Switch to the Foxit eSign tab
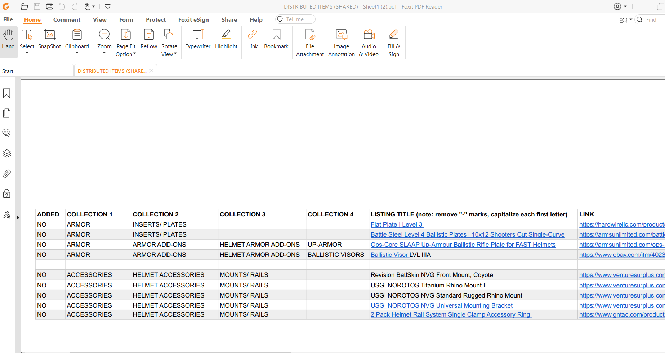 coord(193,20)
